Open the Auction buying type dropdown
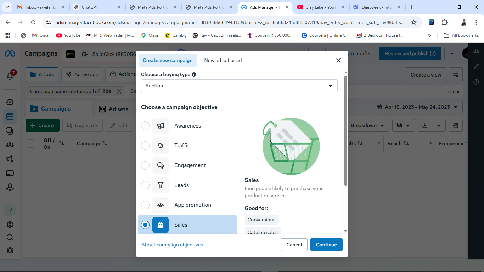 click(x=239, y=86)
